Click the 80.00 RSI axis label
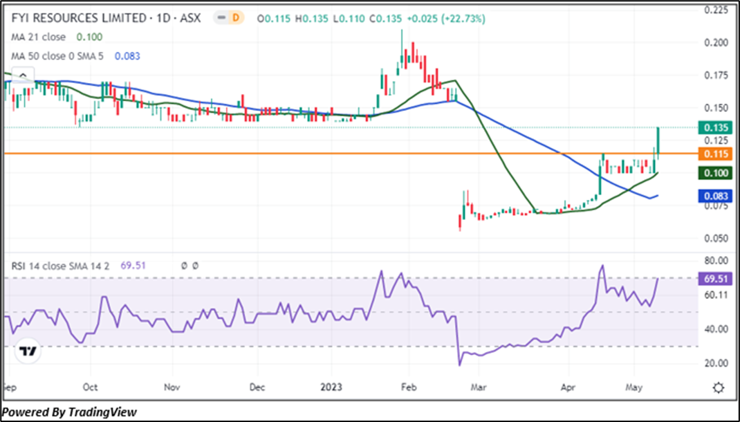Viewport: 740px width, 422px height. pyautogui.click(x=716, y=261)
